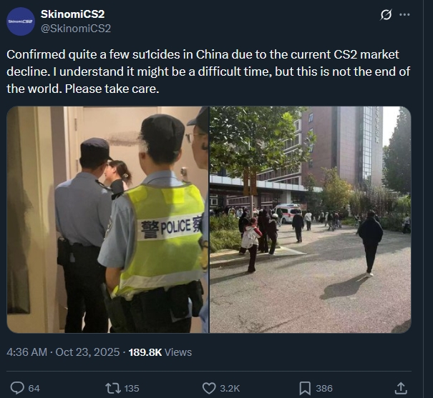Click the reply speech bubble icon

(x=17, y=388)
